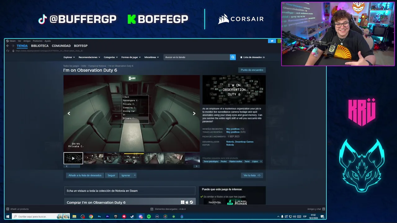Image resolution: width=397 pixels, height=223 pixels.
Task: Click the Amigos y chat icon
Action: coord(323,209)
